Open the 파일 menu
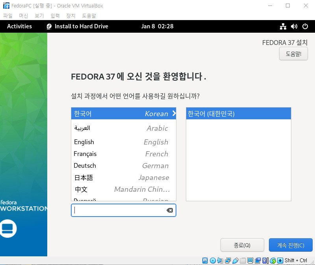 (8, 16)
